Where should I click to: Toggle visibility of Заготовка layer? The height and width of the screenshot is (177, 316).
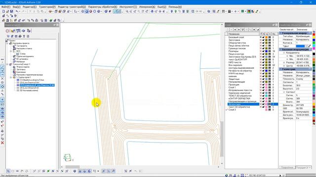(x=261, y=40)
